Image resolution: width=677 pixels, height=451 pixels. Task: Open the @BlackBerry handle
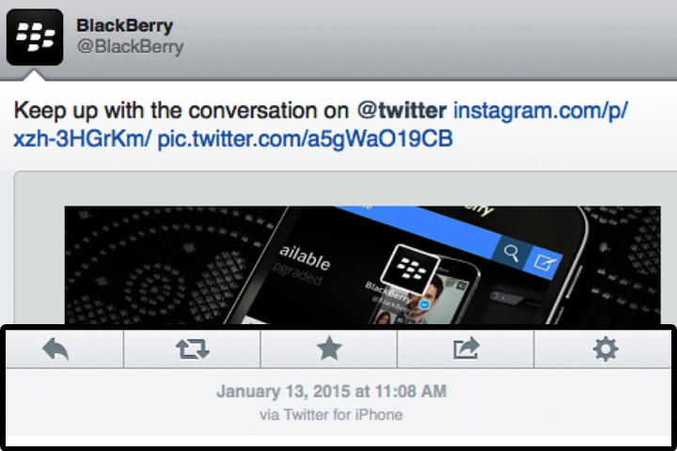[x=129, y=46]
